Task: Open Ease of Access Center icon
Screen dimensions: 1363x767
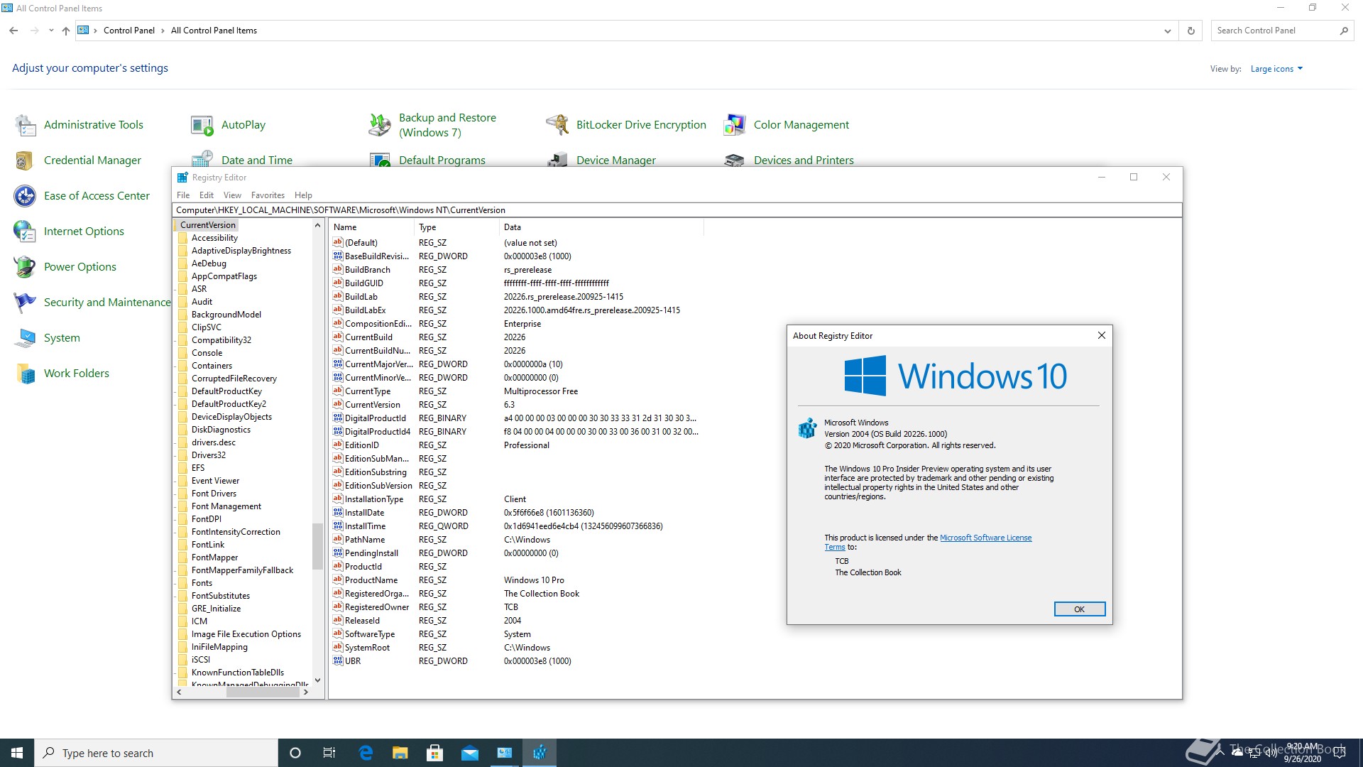Action: click(x=26, y=196)
